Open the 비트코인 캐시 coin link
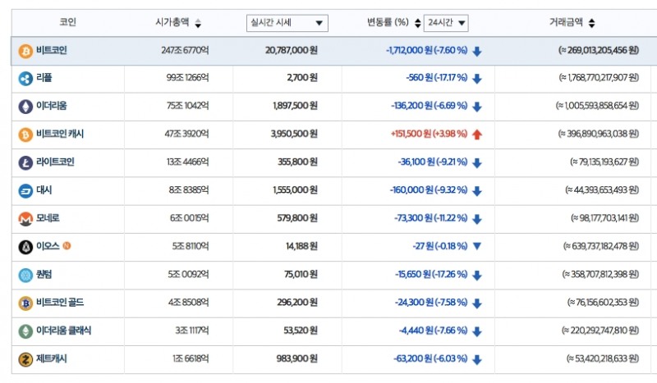 (60, 134)
